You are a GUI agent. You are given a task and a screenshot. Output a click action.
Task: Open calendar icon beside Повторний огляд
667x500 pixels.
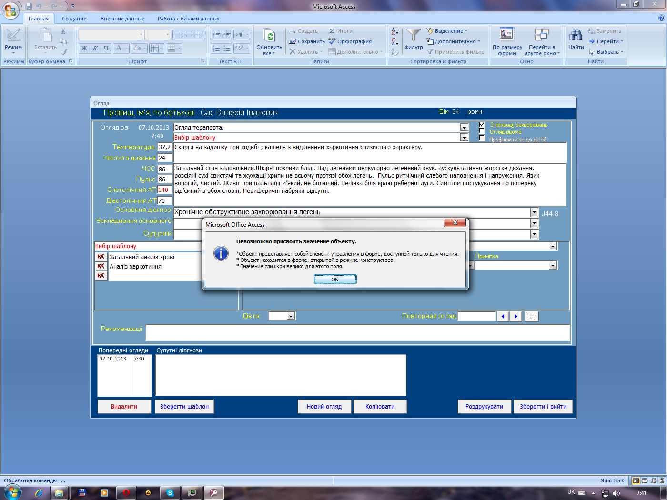(x=532, y=316)
